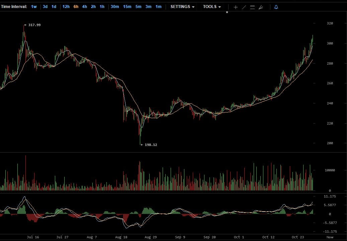Viewport: 347px width, 241px height.
Task: Select the crosshair cursor tool
Action: coord(236,7)
